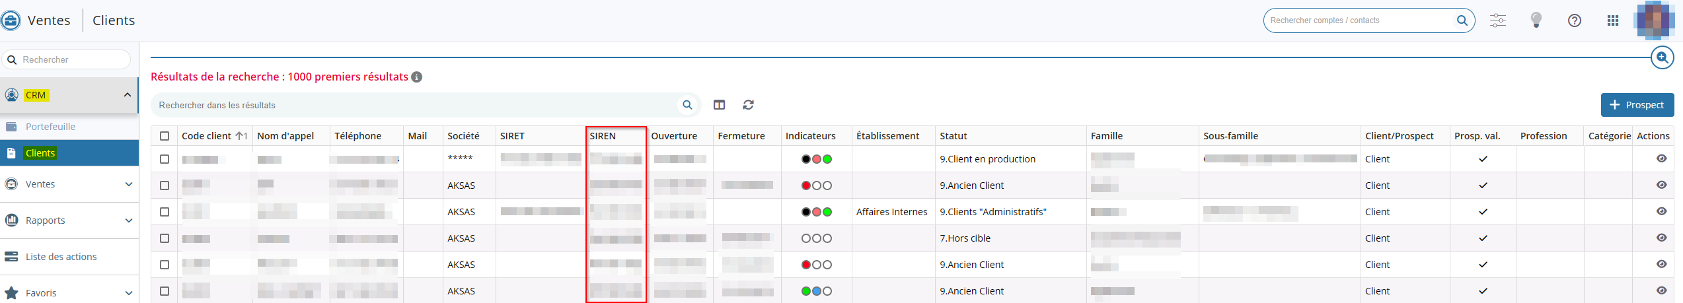Select the Affaires Internes row checkbox

coord(165,212)
